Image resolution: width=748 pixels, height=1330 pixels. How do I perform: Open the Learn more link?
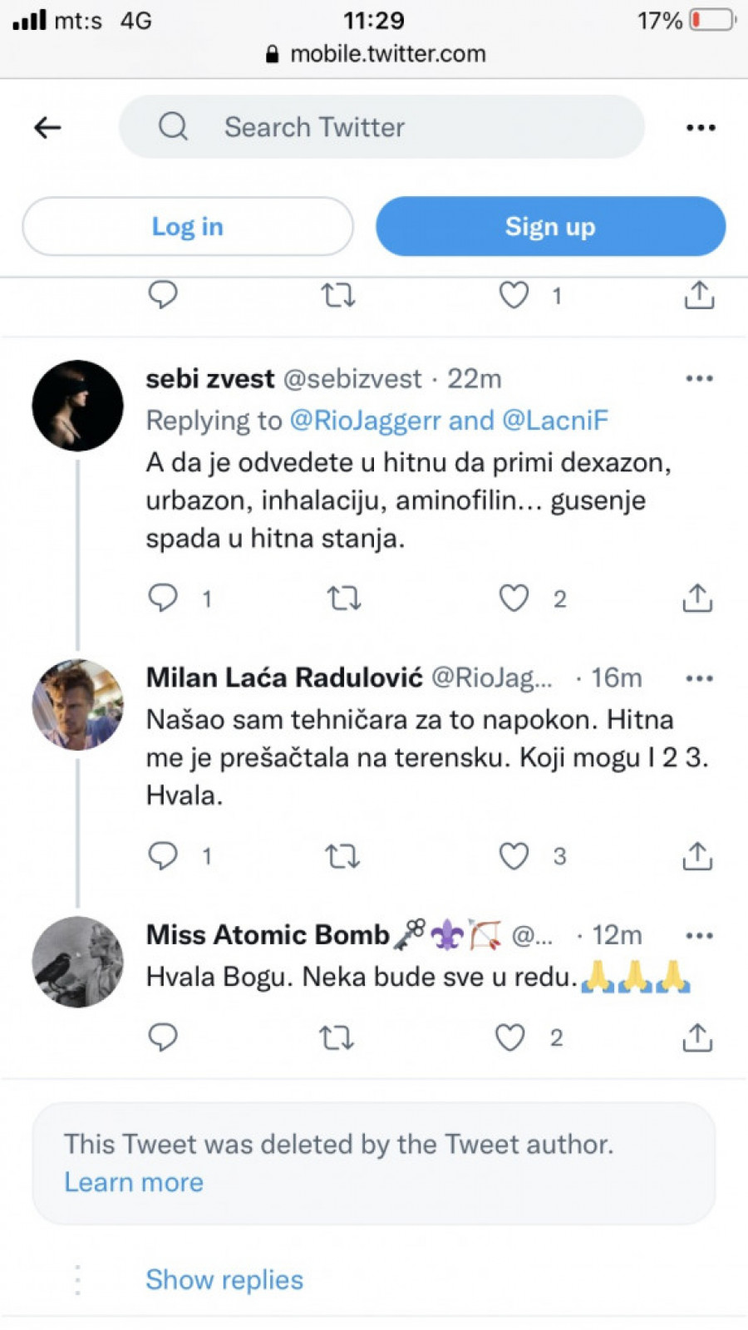[x=134, y=1182]
